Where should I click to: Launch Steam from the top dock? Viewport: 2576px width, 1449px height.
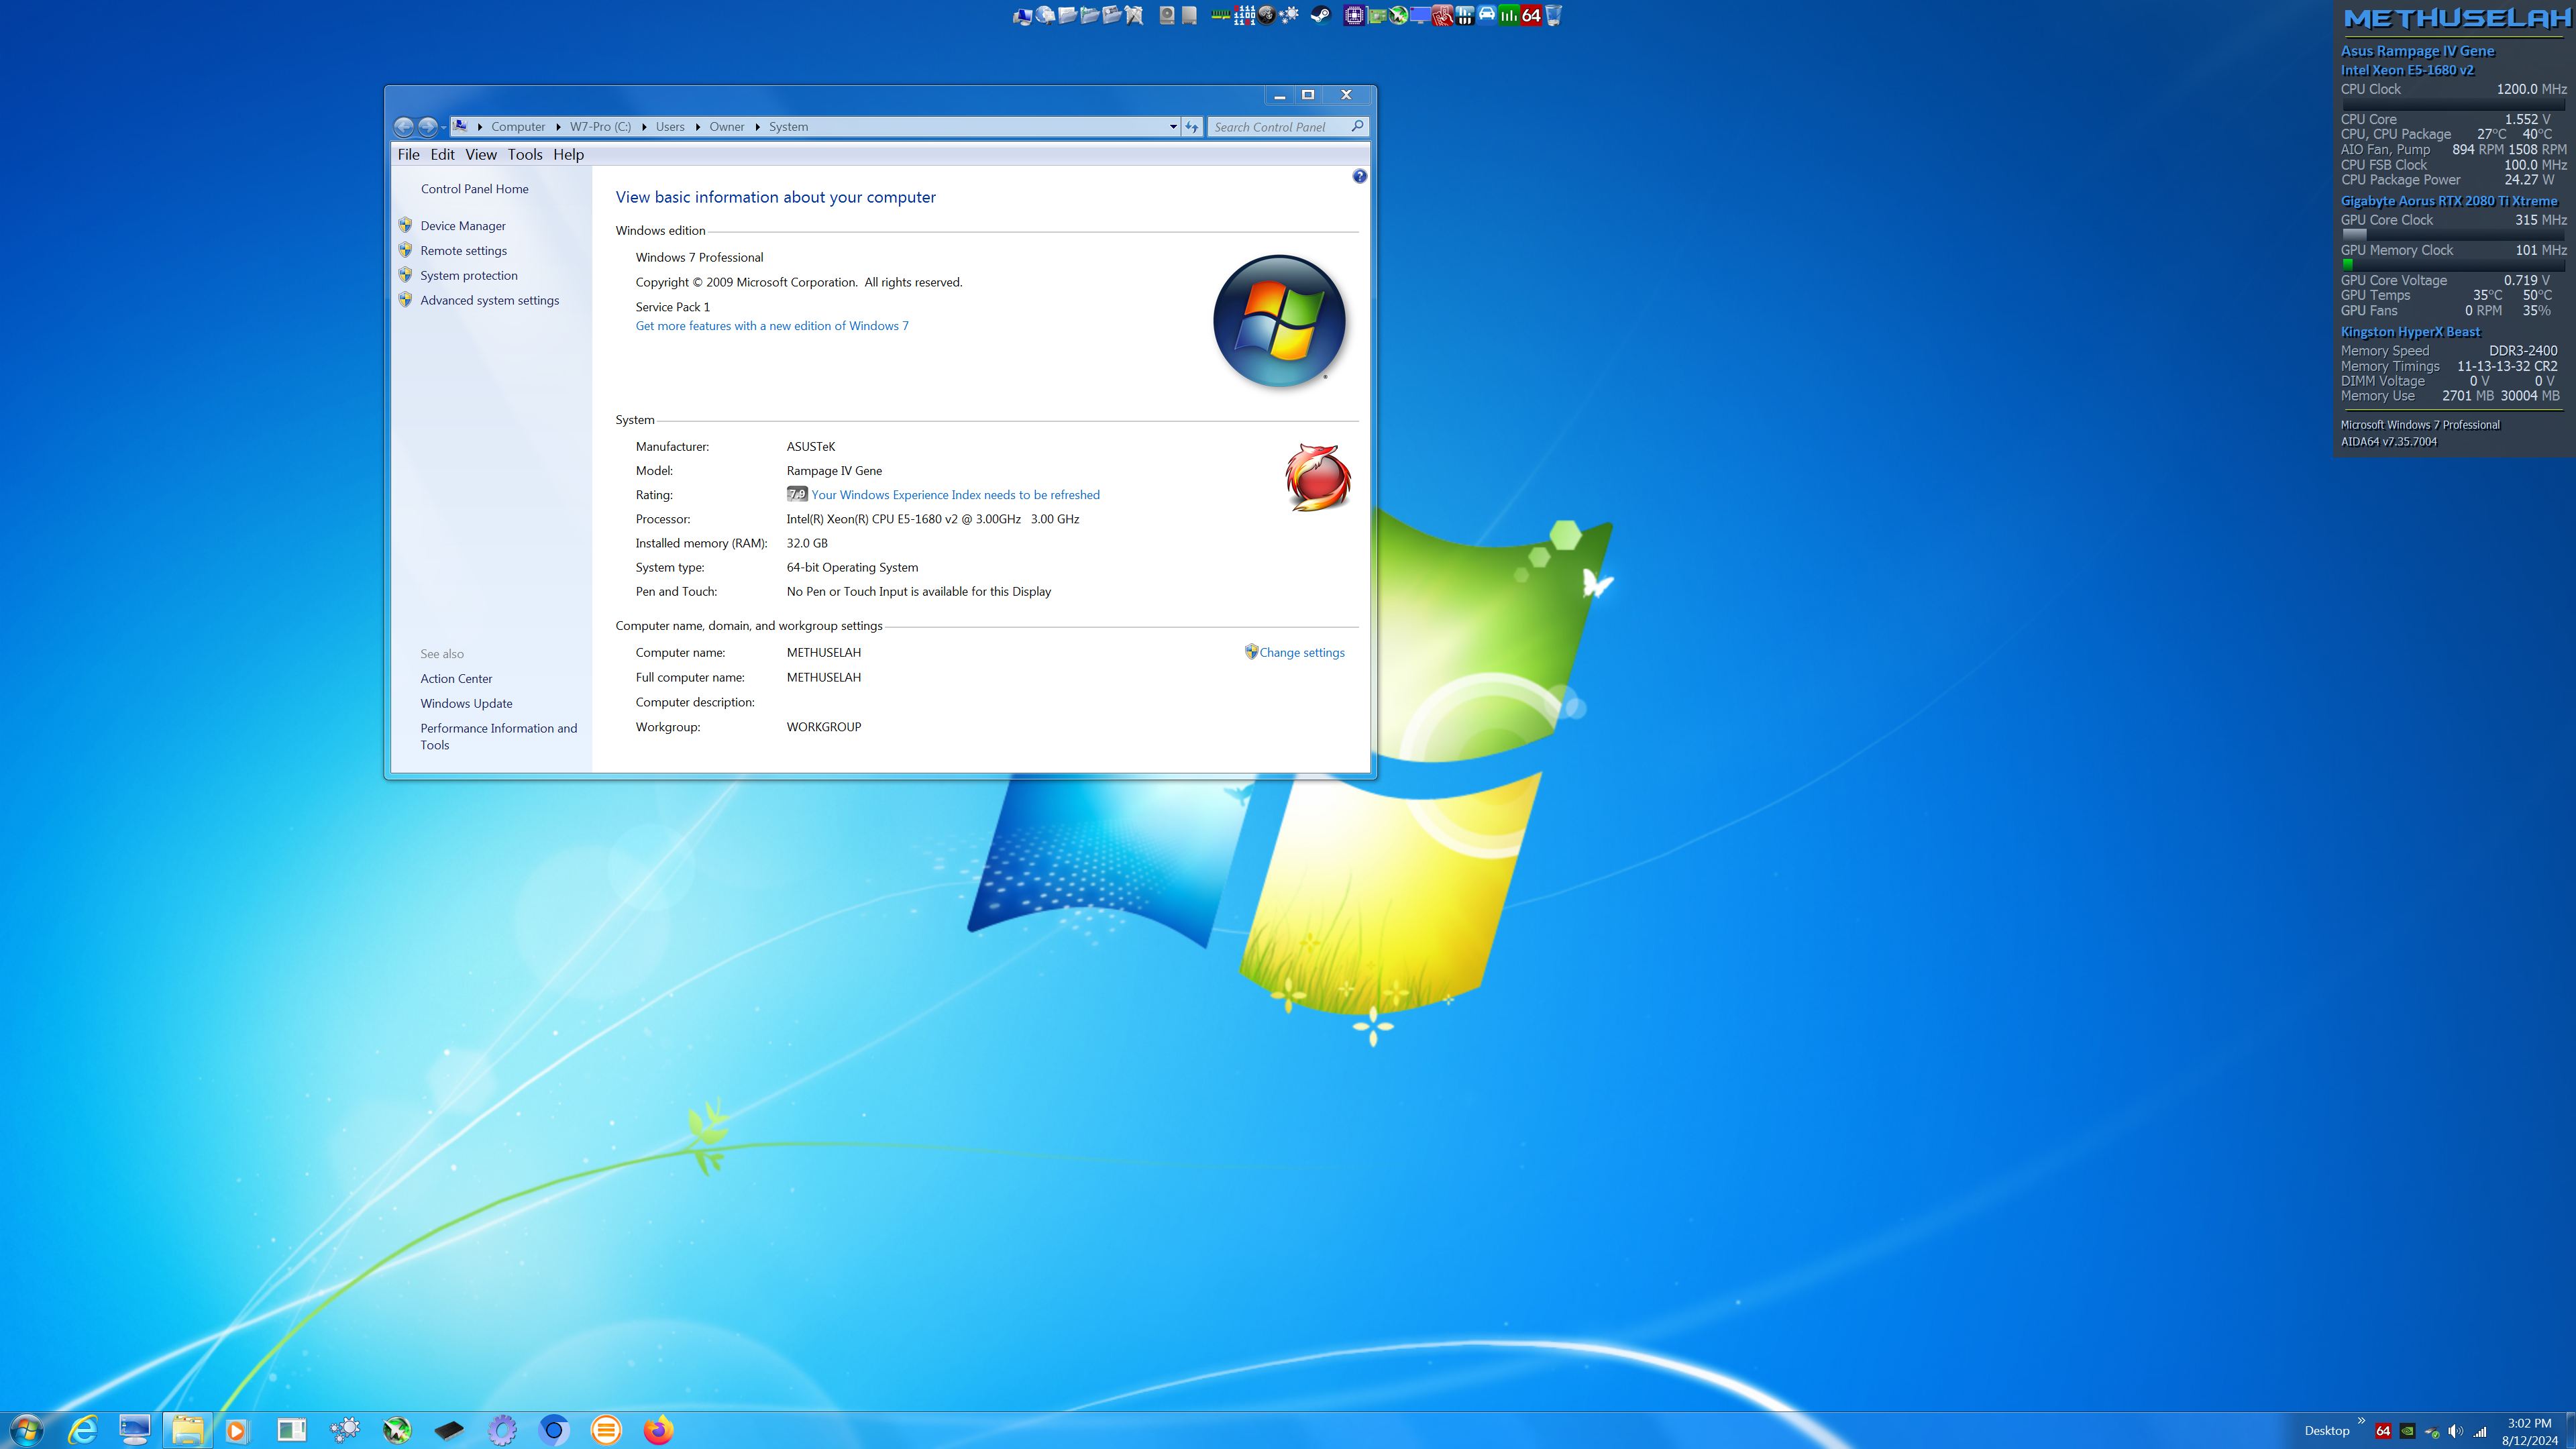pyautogui.click(x=1321, y=15)
